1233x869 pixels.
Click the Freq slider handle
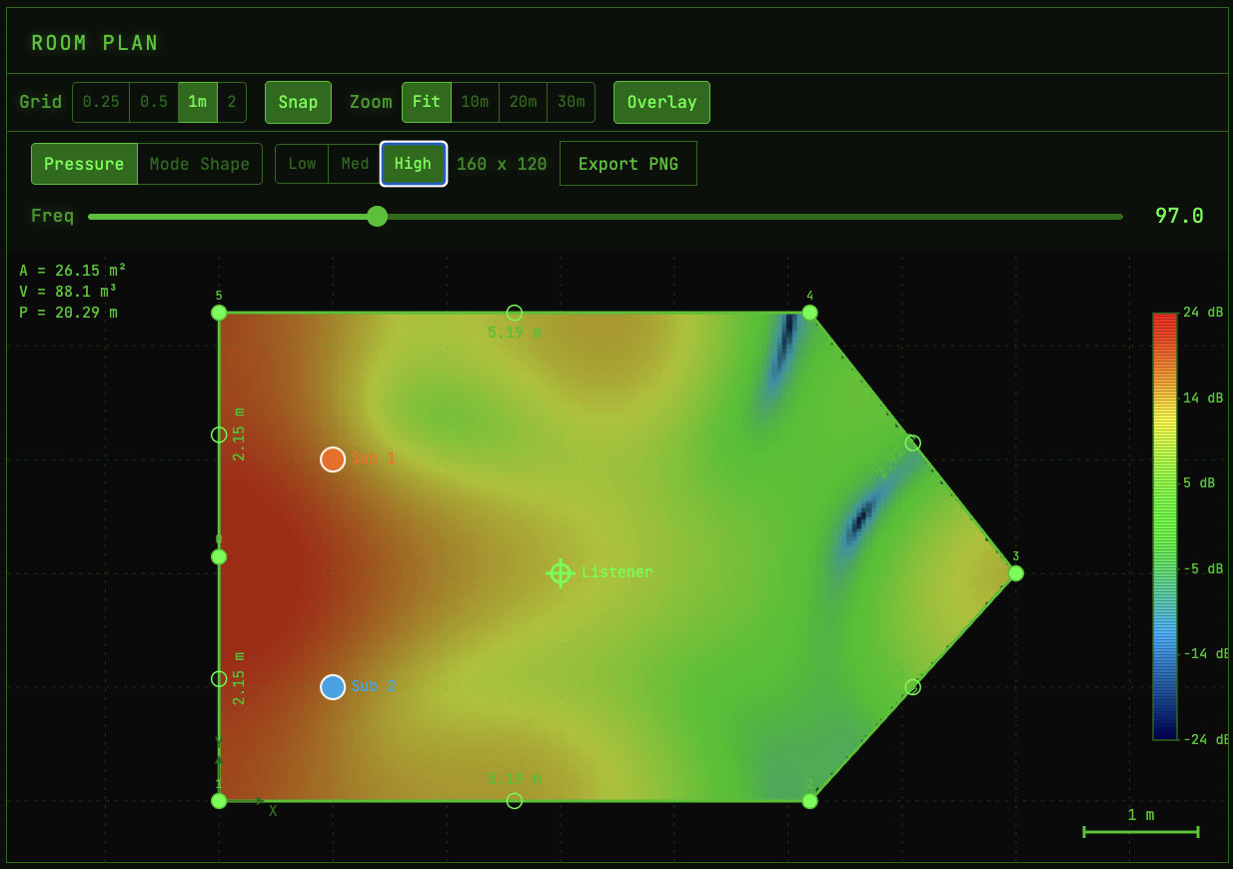tap(377, 216)
